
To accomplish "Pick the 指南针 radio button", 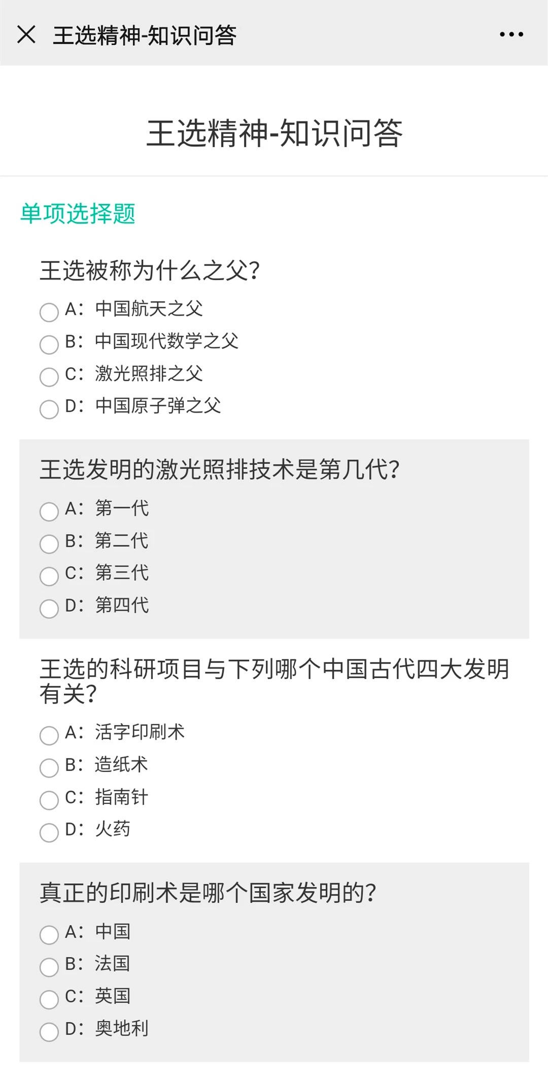I will pos(49,800).
